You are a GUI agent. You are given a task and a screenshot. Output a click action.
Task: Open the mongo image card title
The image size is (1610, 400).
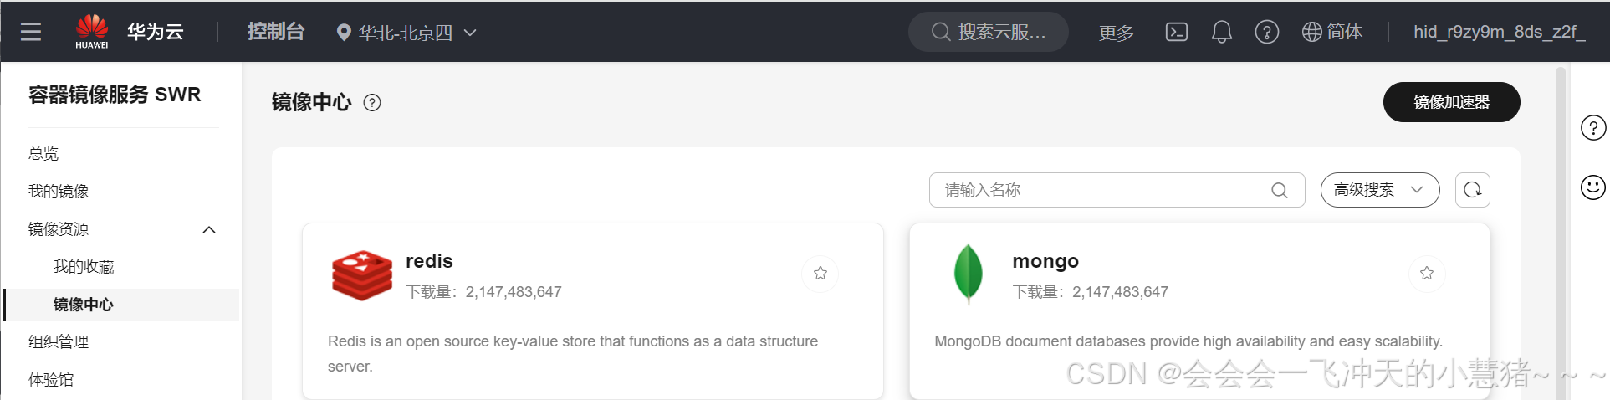tap(1045, 261)
